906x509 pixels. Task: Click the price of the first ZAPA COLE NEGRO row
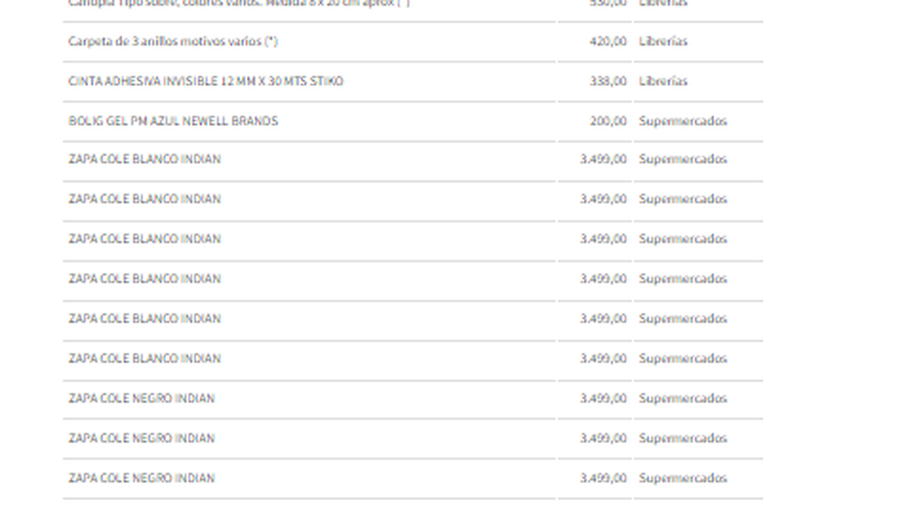602,399
